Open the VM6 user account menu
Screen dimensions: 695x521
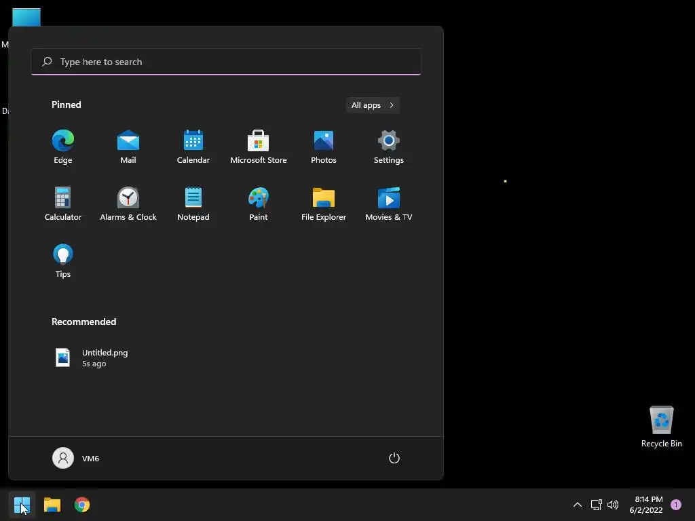[76, 458]
